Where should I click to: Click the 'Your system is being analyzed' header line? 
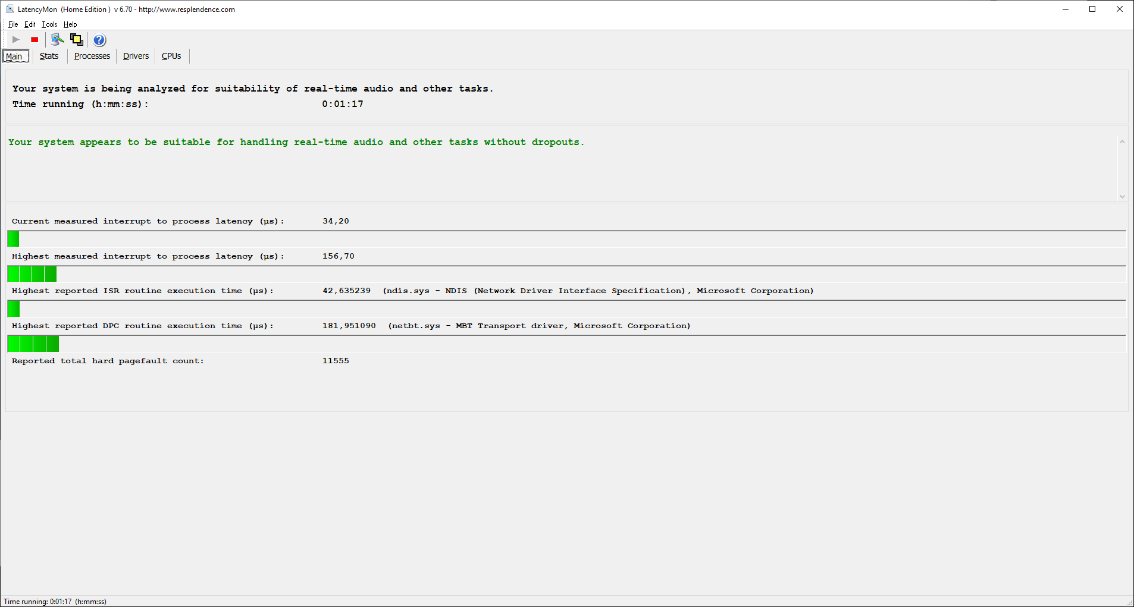253,89
